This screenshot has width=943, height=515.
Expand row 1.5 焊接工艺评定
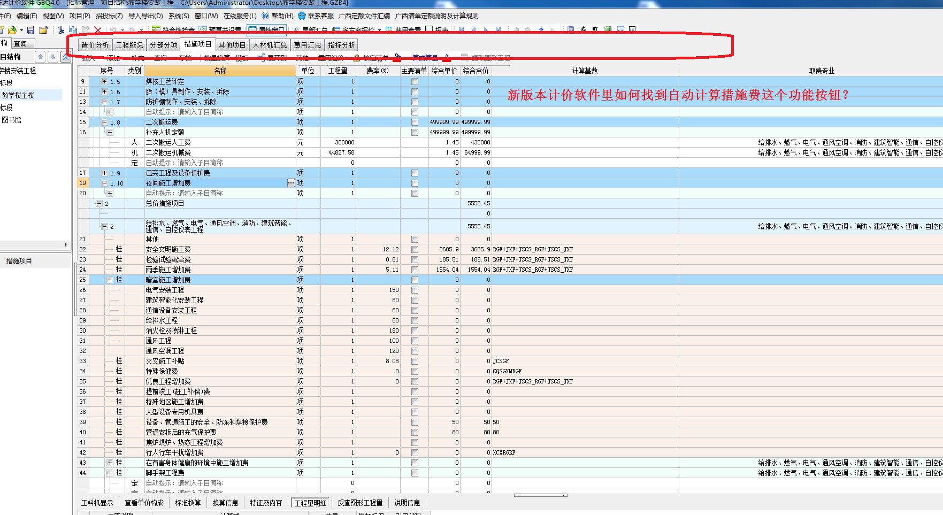[105, 82]
